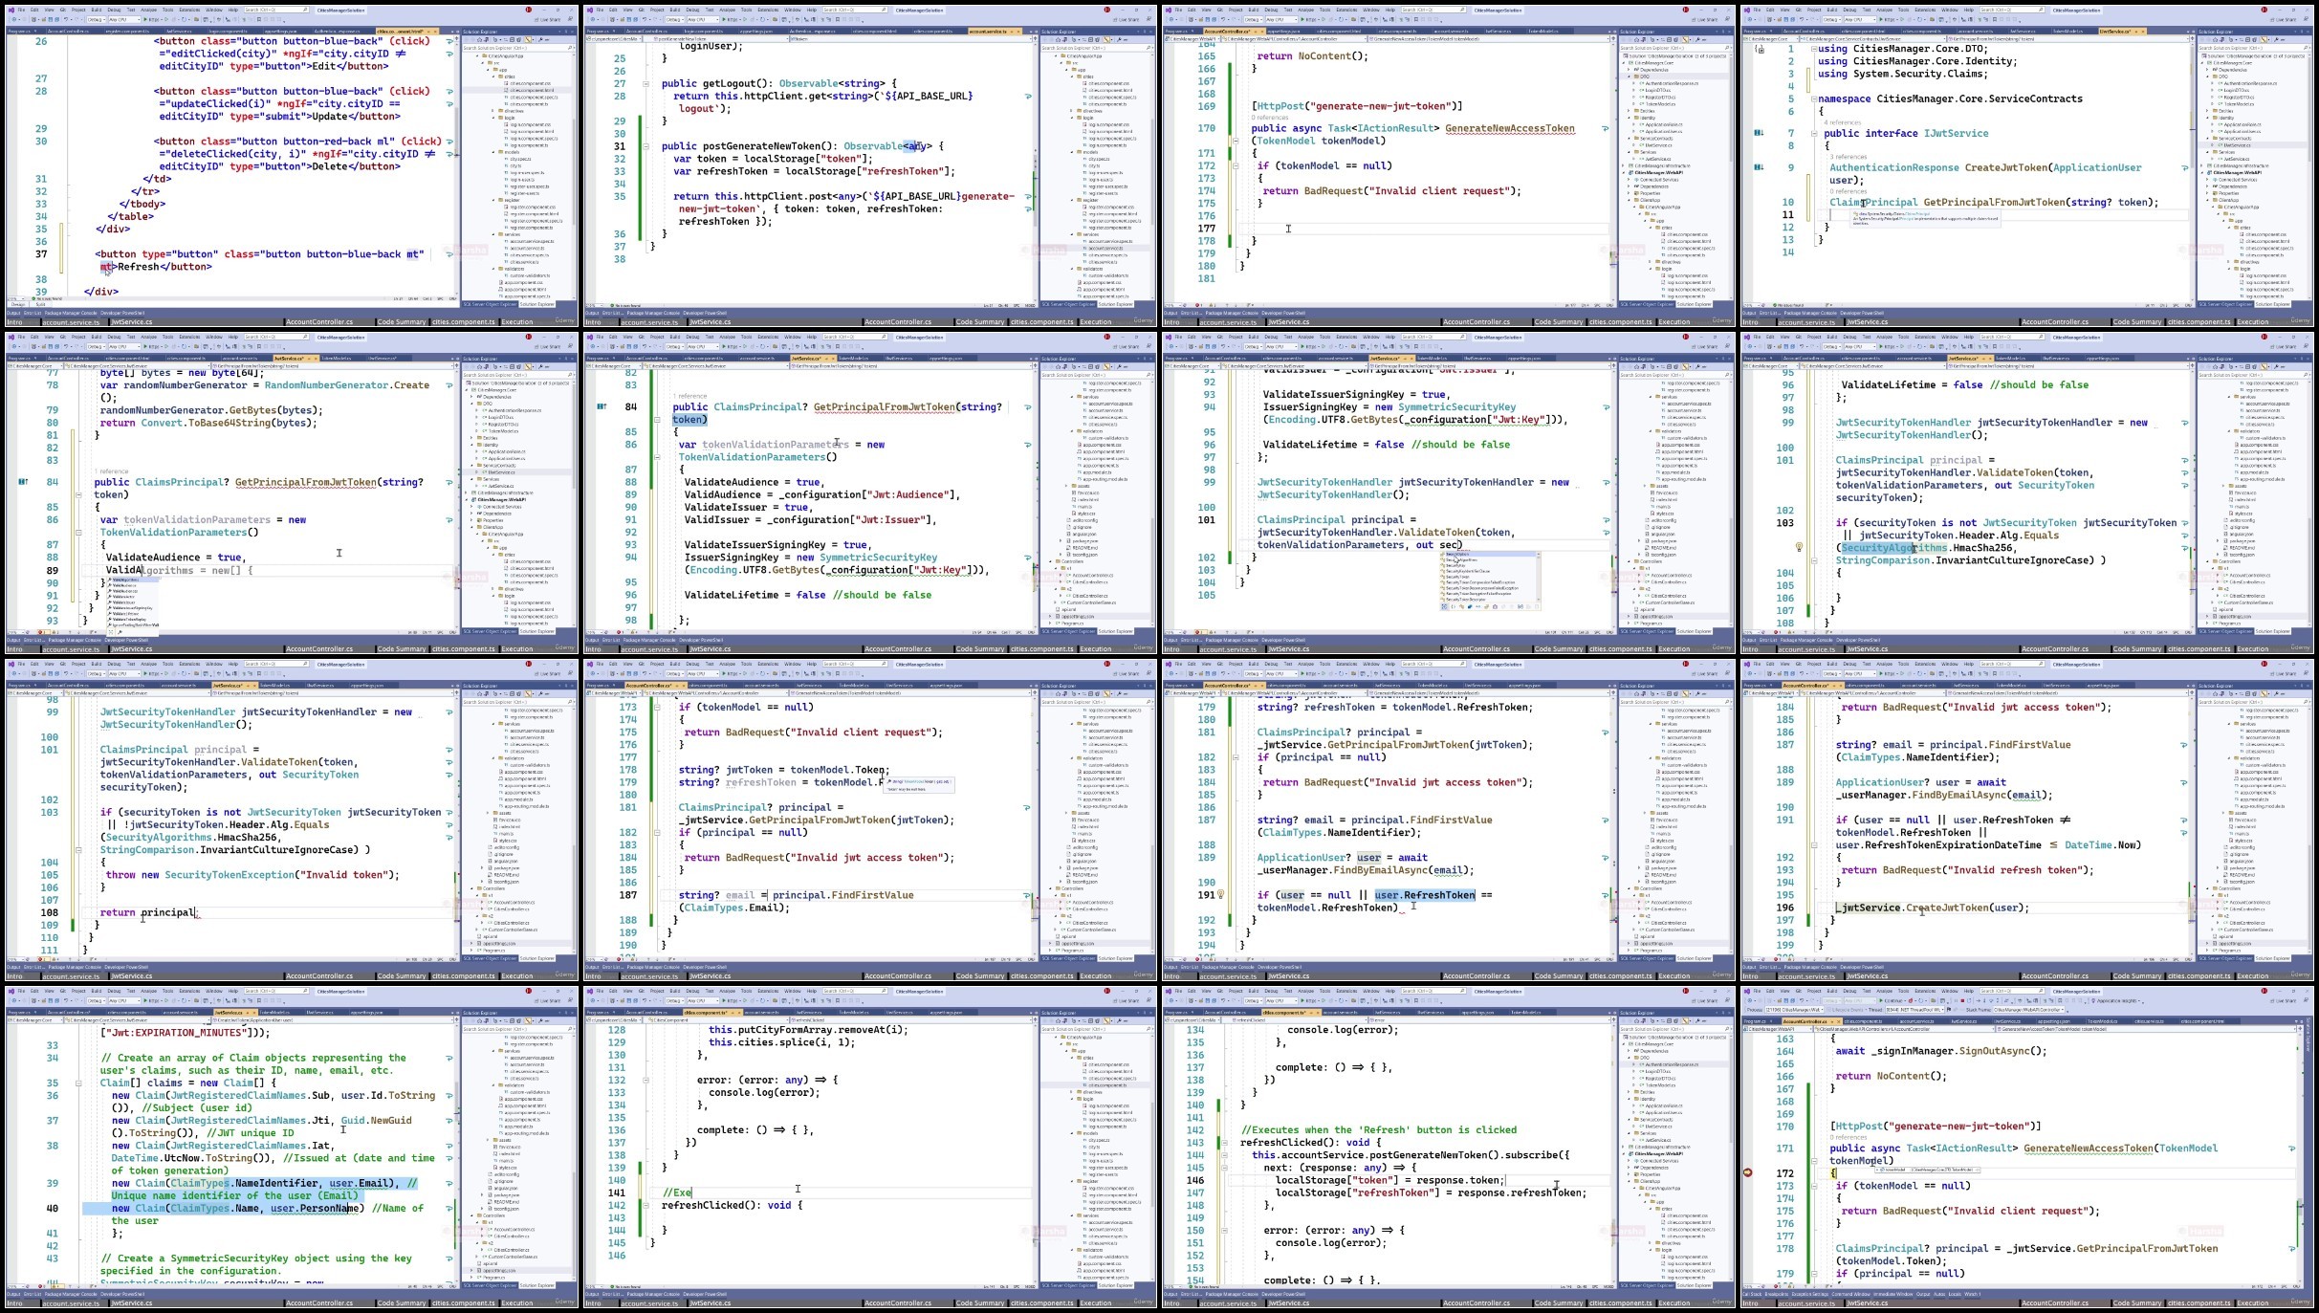The width and height of the screenshot is (2319, 1313).
Task: Toggle the breakpoint glyph at line 172
Action: click(1748, 1172)
